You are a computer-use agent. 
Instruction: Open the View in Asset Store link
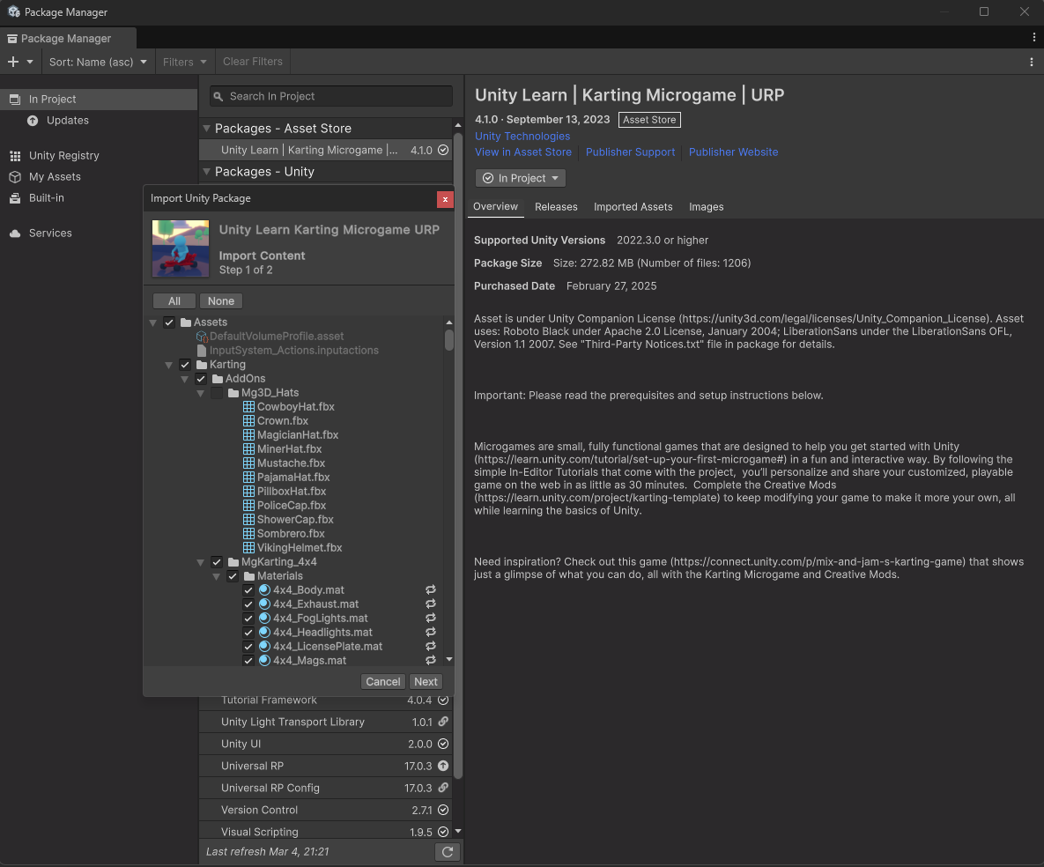coord(523,152)
